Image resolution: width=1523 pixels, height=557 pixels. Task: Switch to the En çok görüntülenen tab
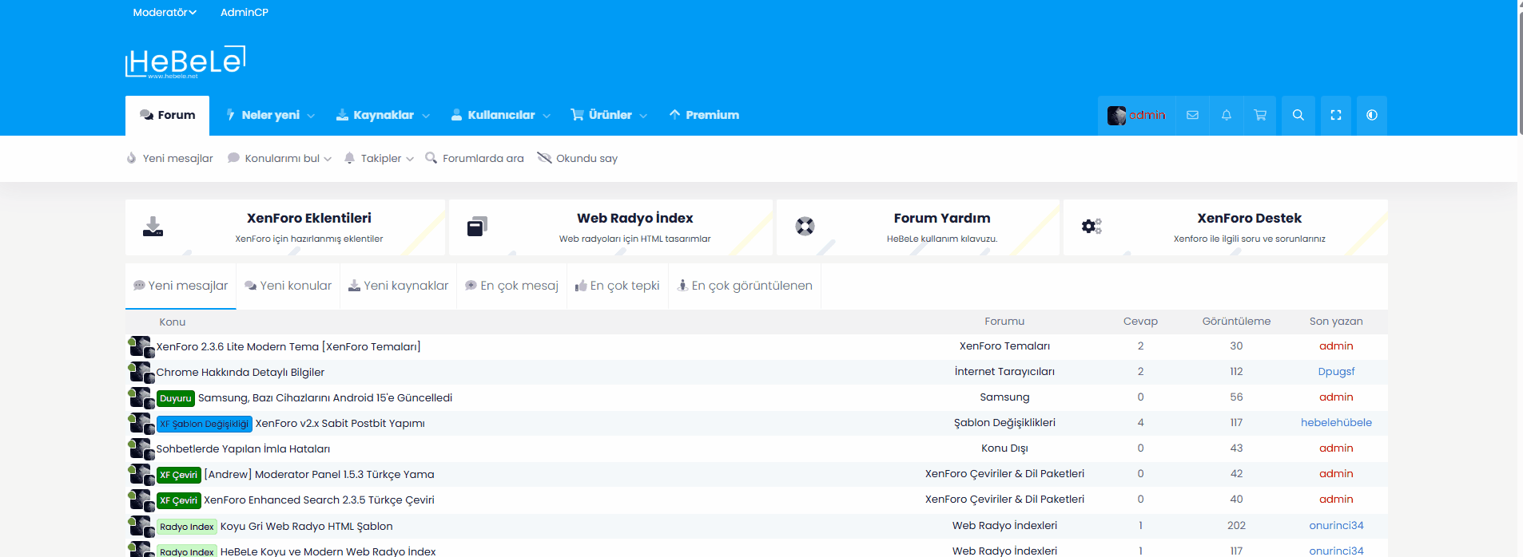[x=745, y=286]
